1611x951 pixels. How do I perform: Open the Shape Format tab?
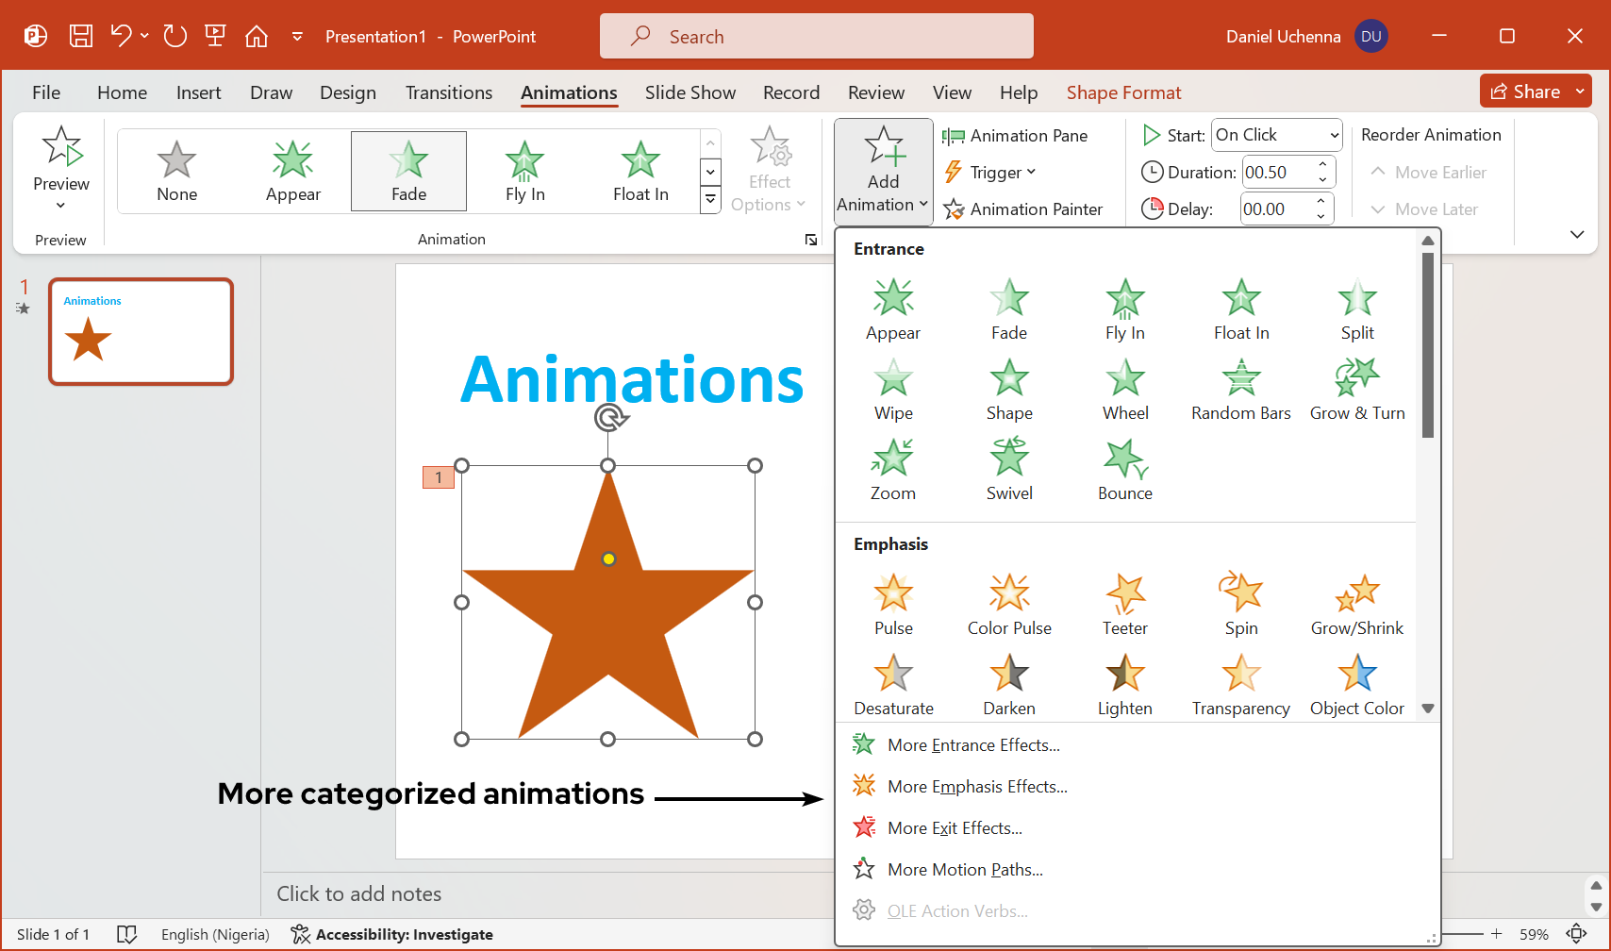pyautogui.click(x=1123, y=92)
